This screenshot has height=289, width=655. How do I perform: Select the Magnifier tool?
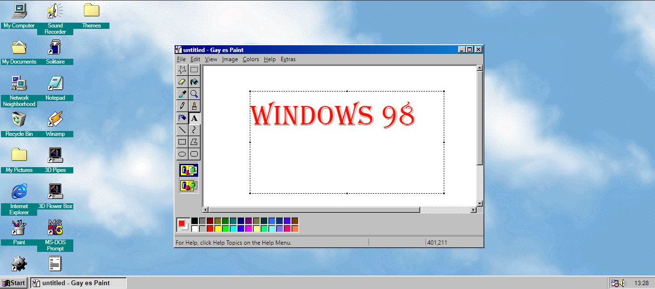coord(194,94)
